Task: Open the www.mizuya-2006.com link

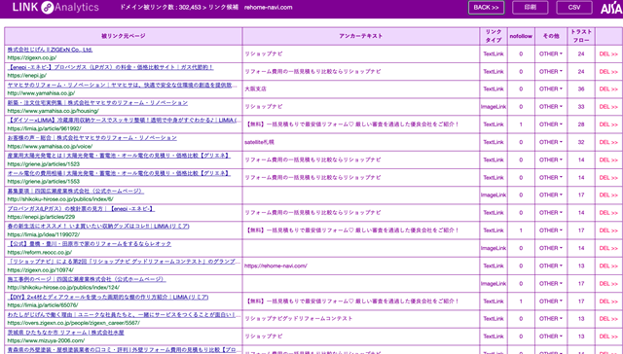Action: tap(46, 340)
